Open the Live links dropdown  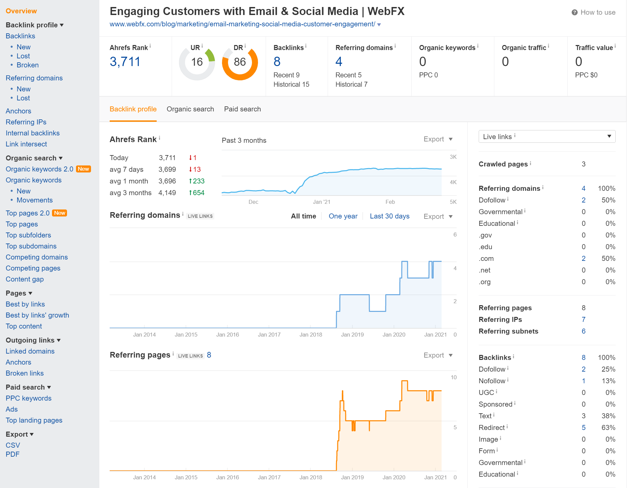(x=547, y=136)
